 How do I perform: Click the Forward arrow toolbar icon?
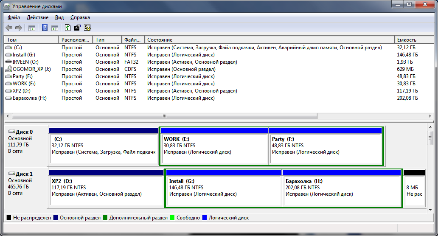(x=18, y=28)
